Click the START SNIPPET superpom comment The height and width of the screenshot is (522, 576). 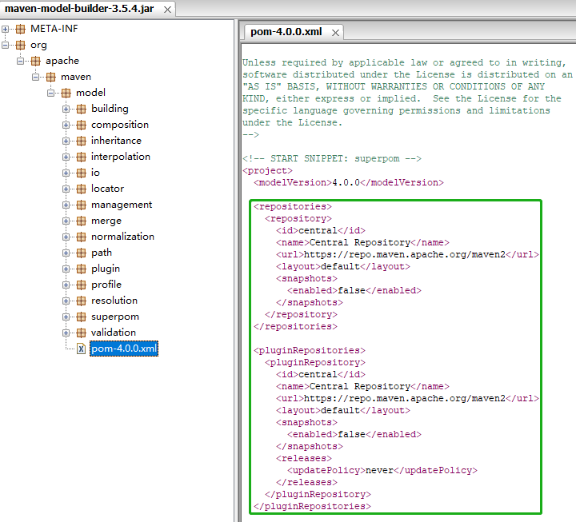click(x=332, y=158)
